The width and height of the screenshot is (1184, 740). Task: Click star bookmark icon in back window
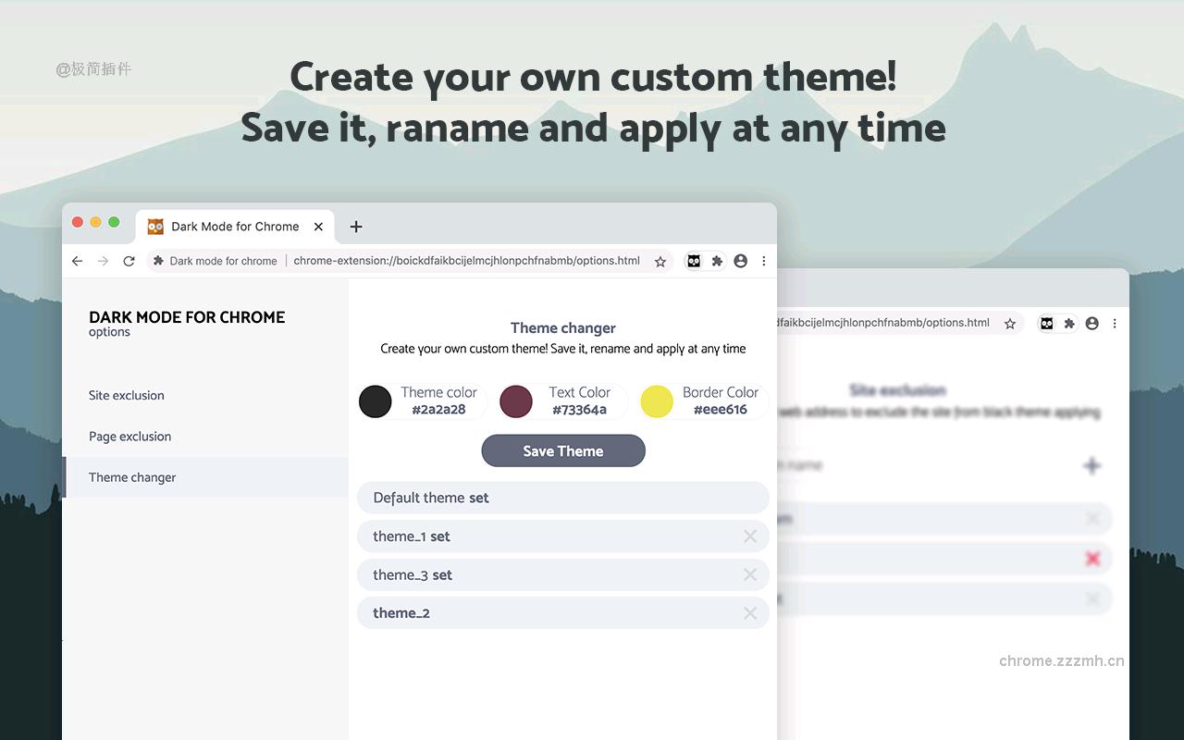[1010, 324]
